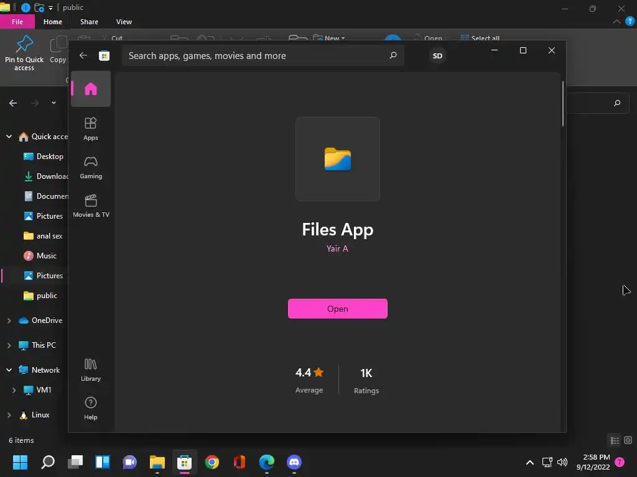Expand Linux tree node

pyautogui.click(x=9, y=415)
